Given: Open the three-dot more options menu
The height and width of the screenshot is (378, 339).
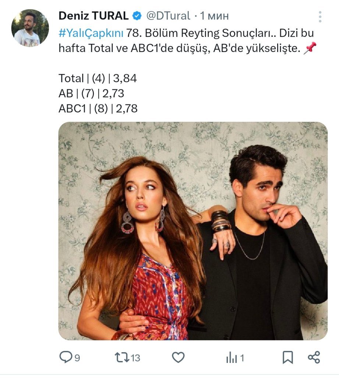Looking at the screenshot, I should (x=320, y=17).
